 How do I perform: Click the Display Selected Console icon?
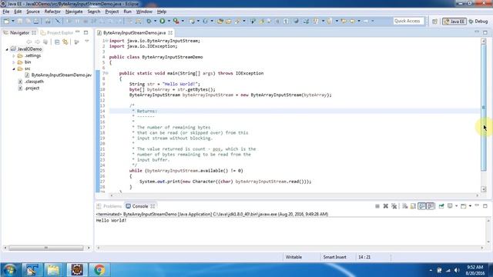(450, 206)
